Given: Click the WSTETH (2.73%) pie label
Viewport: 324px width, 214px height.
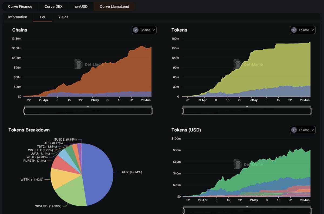Looking at the screenshot, I should (x=41, y=150).
